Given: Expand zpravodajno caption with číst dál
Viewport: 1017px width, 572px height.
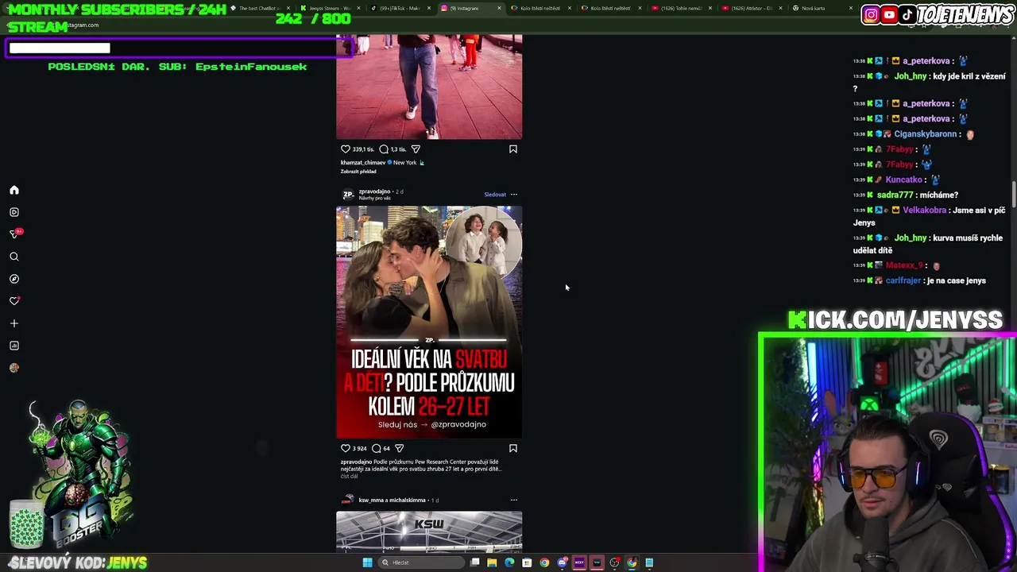Looking at the screenshot, I should tap(350, 476).
